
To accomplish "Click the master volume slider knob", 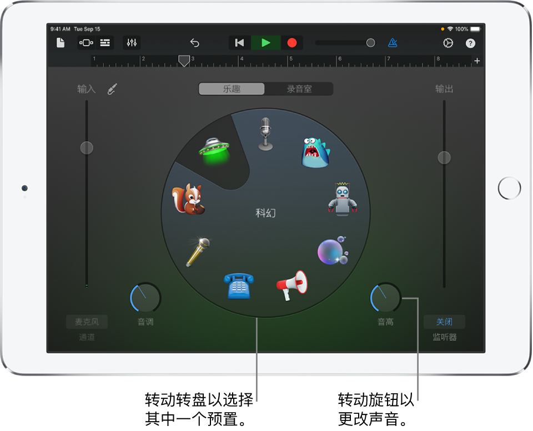I will [x=370, y=43].
